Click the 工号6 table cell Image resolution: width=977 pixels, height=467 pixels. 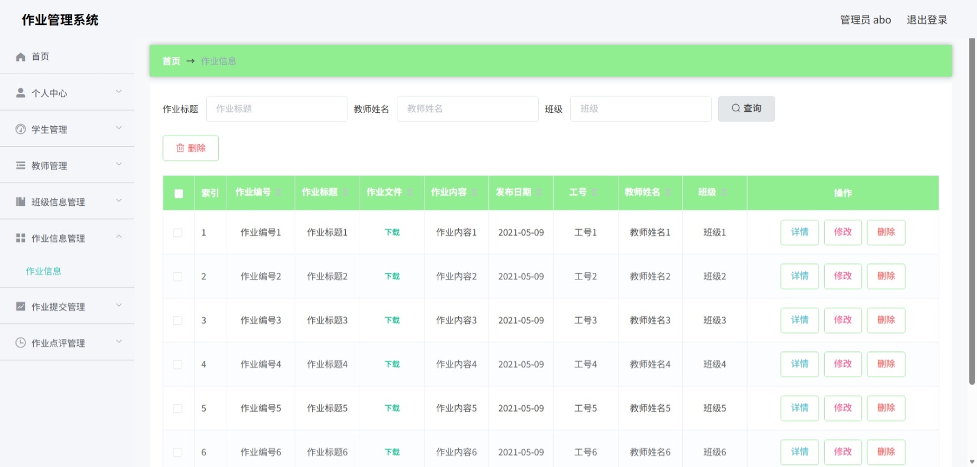coord(585,452)
